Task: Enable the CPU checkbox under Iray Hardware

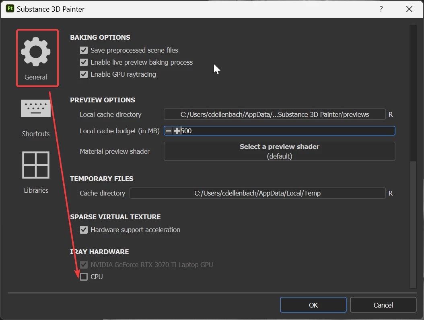Action: click(84, 277)
